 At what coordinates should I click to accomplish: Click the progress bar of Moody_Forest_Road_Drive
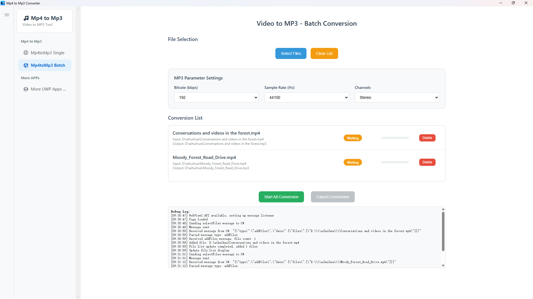pyautogui.click(x=395, y=162)
